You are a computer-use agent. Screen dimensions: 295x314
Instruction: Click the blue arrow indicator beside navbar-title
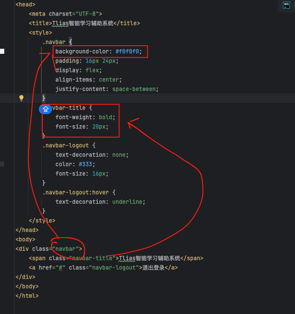(45, 109)
